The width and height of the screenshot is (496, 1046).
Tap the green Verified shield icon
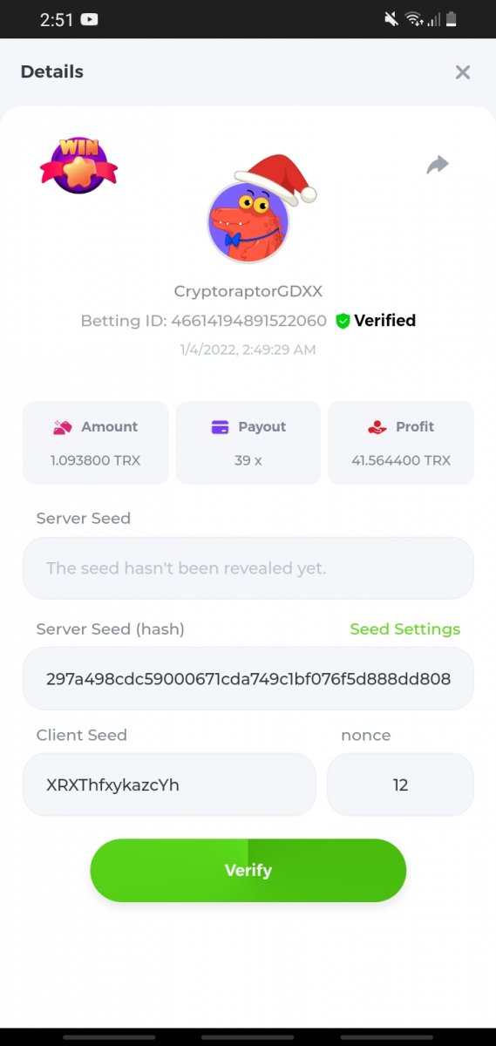click(343, 321)
